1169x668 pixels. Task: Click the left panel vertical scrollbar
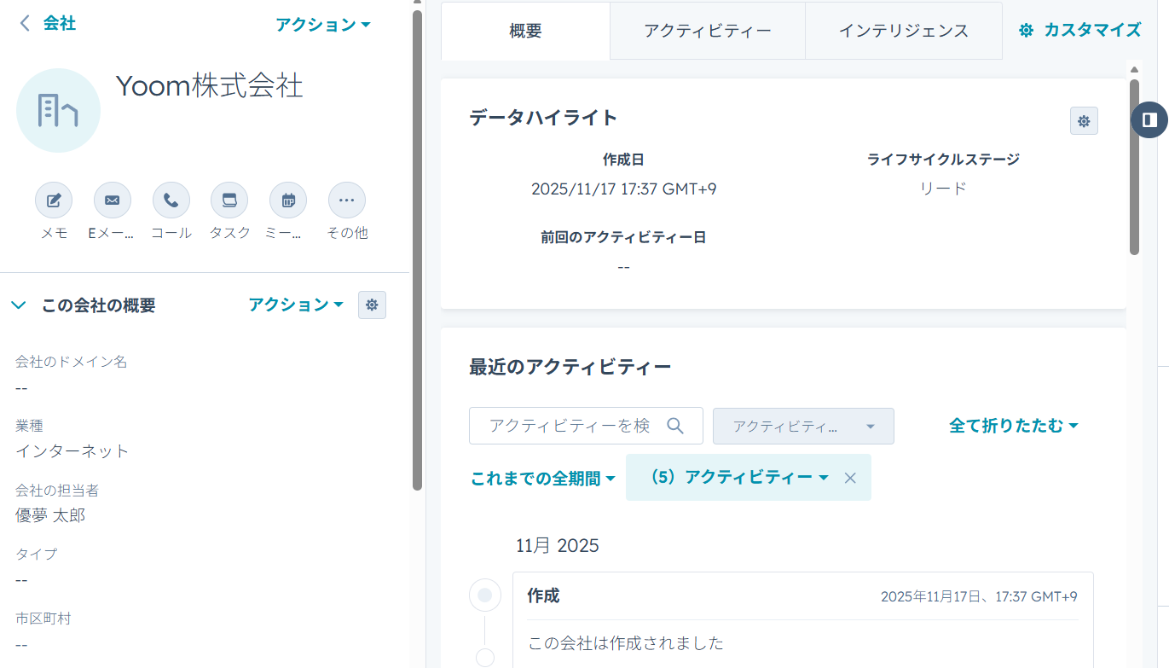(417, 250)
